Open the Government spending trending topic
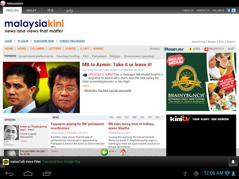Viewport: 239px width, 179px height. pyautogui.click(x=139, y=56)
